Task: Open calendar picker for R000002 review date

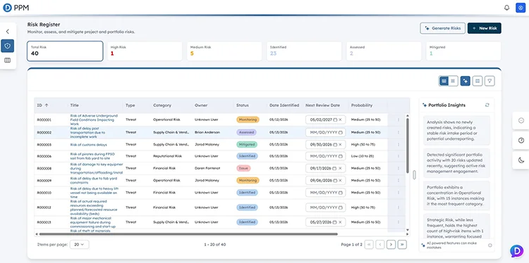Action: coord(341,132)
